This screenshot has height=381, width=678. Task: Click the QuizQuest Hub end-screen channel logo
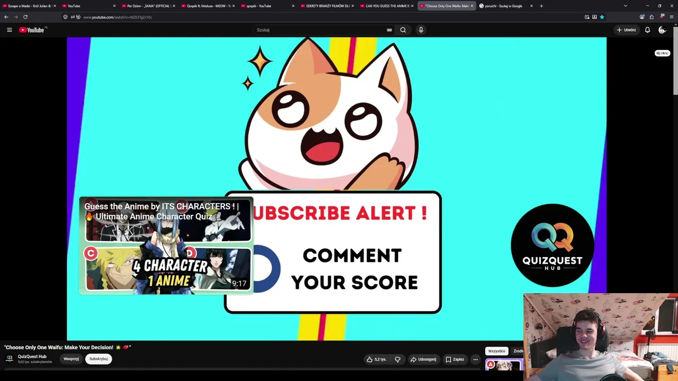click(552, 245)
